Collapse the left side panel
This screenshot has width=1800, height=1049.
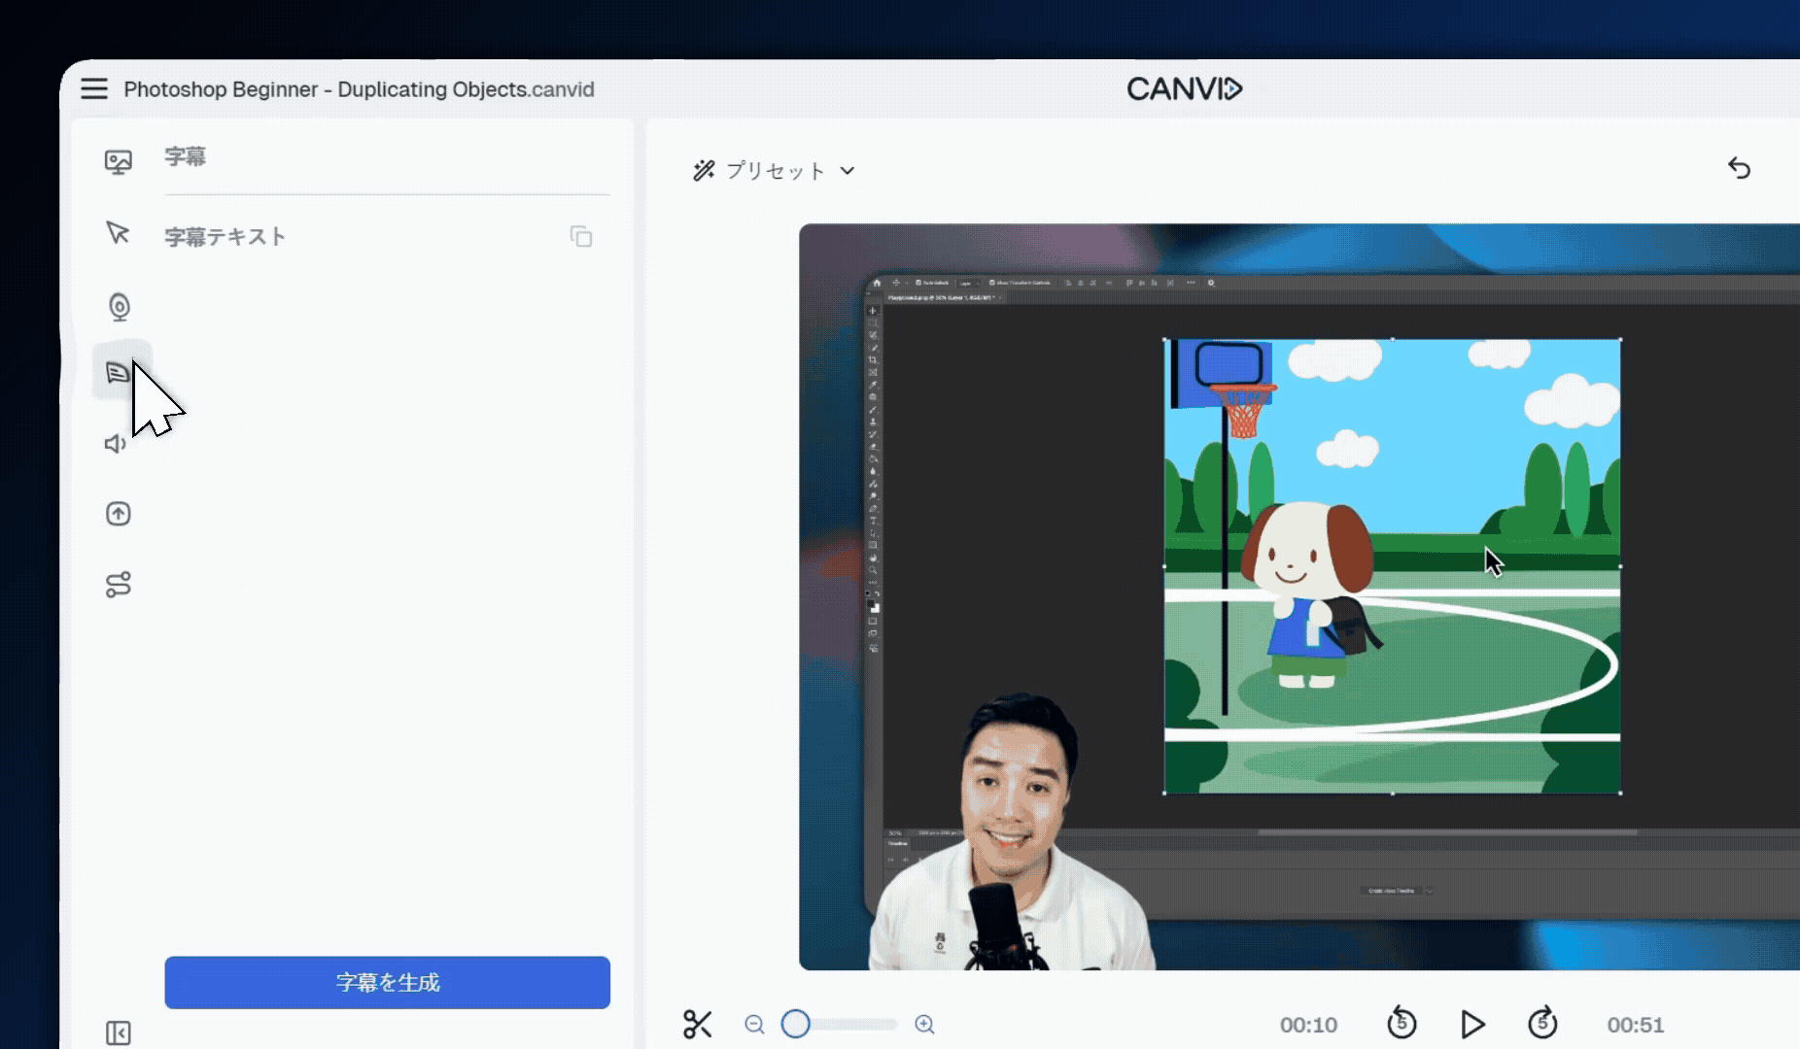coord(119,1032)
